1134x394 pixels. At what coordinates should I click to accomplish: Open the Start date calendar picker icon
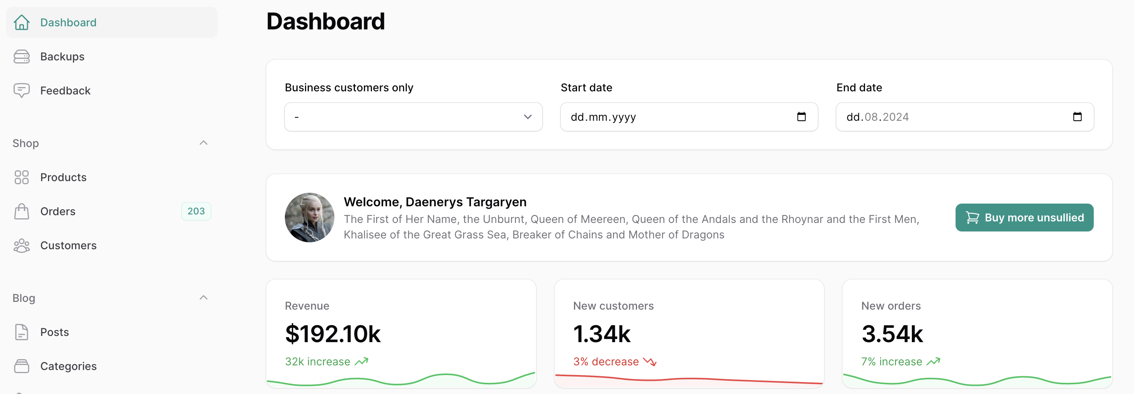coord(801,117)
